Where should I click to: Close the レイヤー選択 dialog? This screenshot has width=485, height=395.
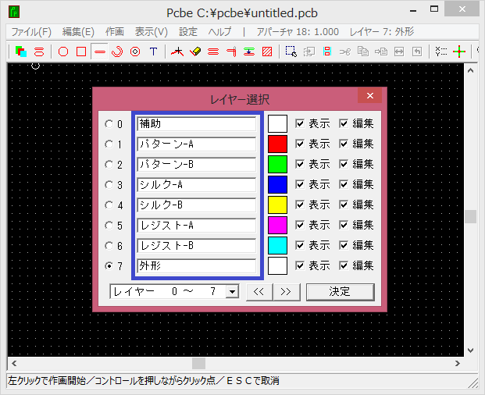tap(369, 97)
